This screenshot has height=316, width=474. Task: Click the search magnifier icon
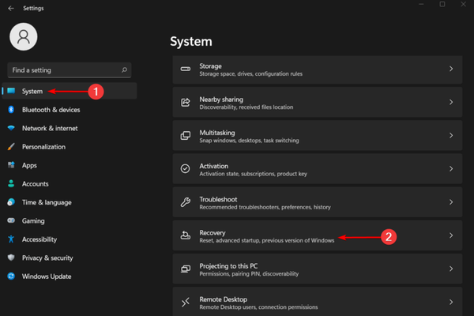(124, 70)
